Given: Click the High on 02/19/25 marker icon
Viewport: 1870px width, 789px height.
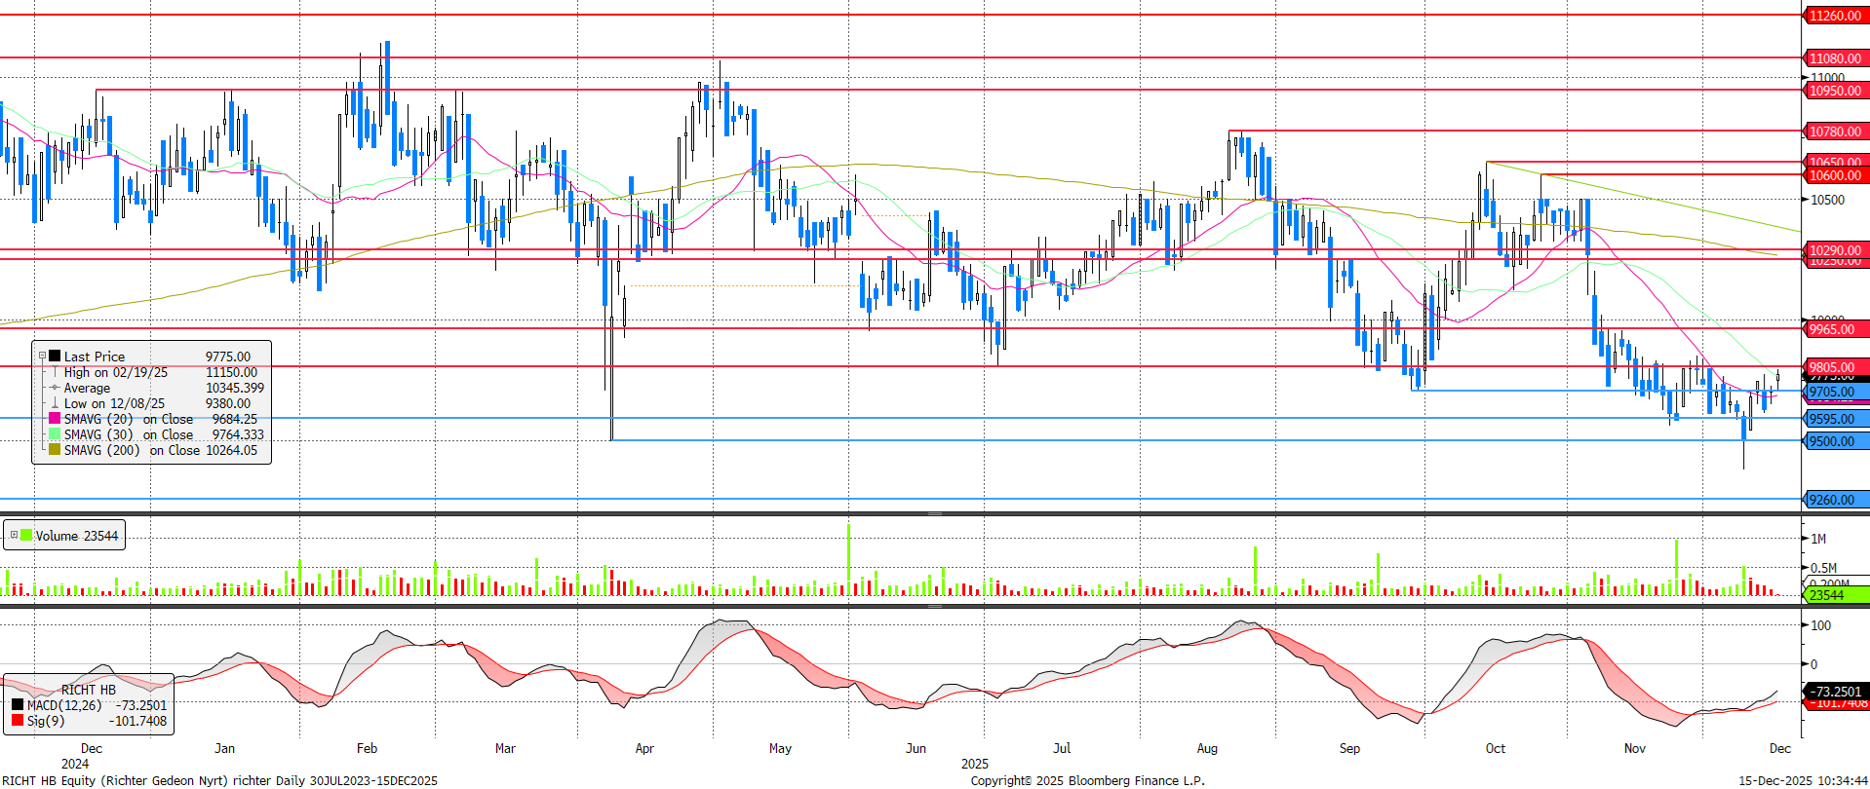Looking at the screenshot, I should [x=55, y=372].
